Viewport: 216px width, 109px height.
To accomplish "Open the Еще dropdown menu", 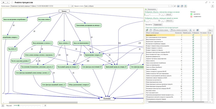I will pos(210,30).
